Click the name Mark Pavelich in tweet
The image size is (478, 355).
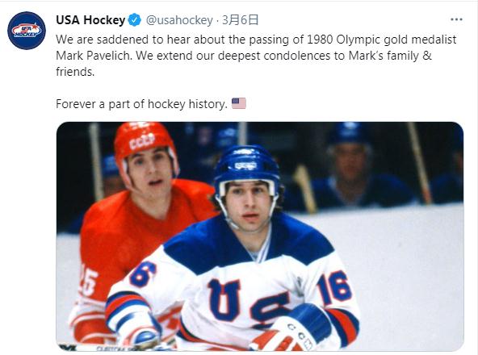[94, 56]
